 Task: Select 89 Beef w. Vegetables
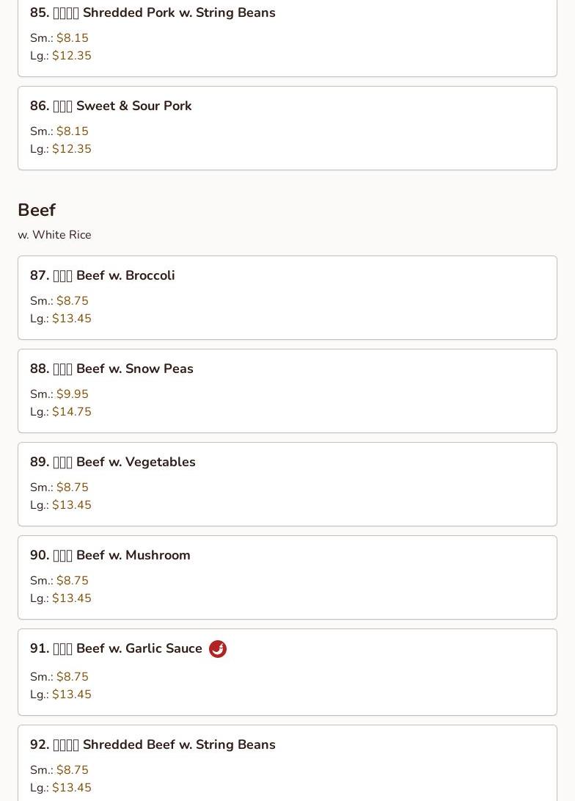click(x=113, y=463)
